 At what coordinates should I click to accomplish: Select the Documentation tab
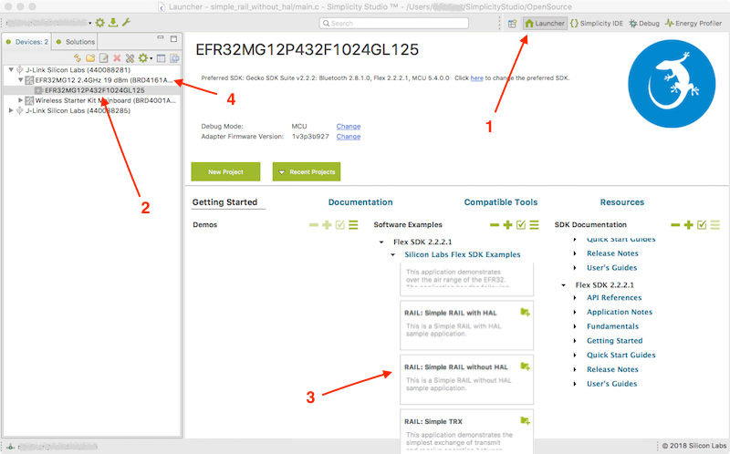tap(360, 202)
